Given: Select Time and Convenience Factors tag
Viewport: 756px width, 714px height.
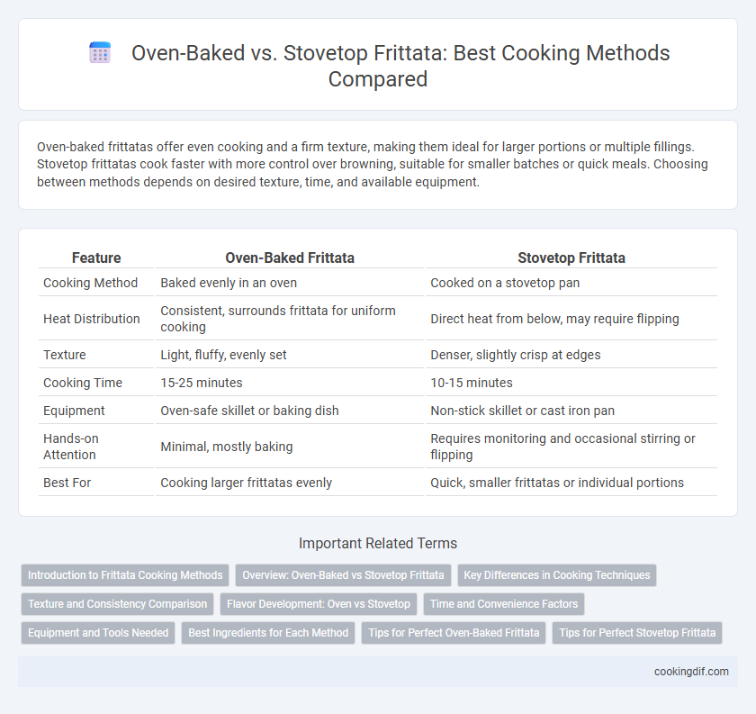Looking at the screenshot, I should (504, 604).
